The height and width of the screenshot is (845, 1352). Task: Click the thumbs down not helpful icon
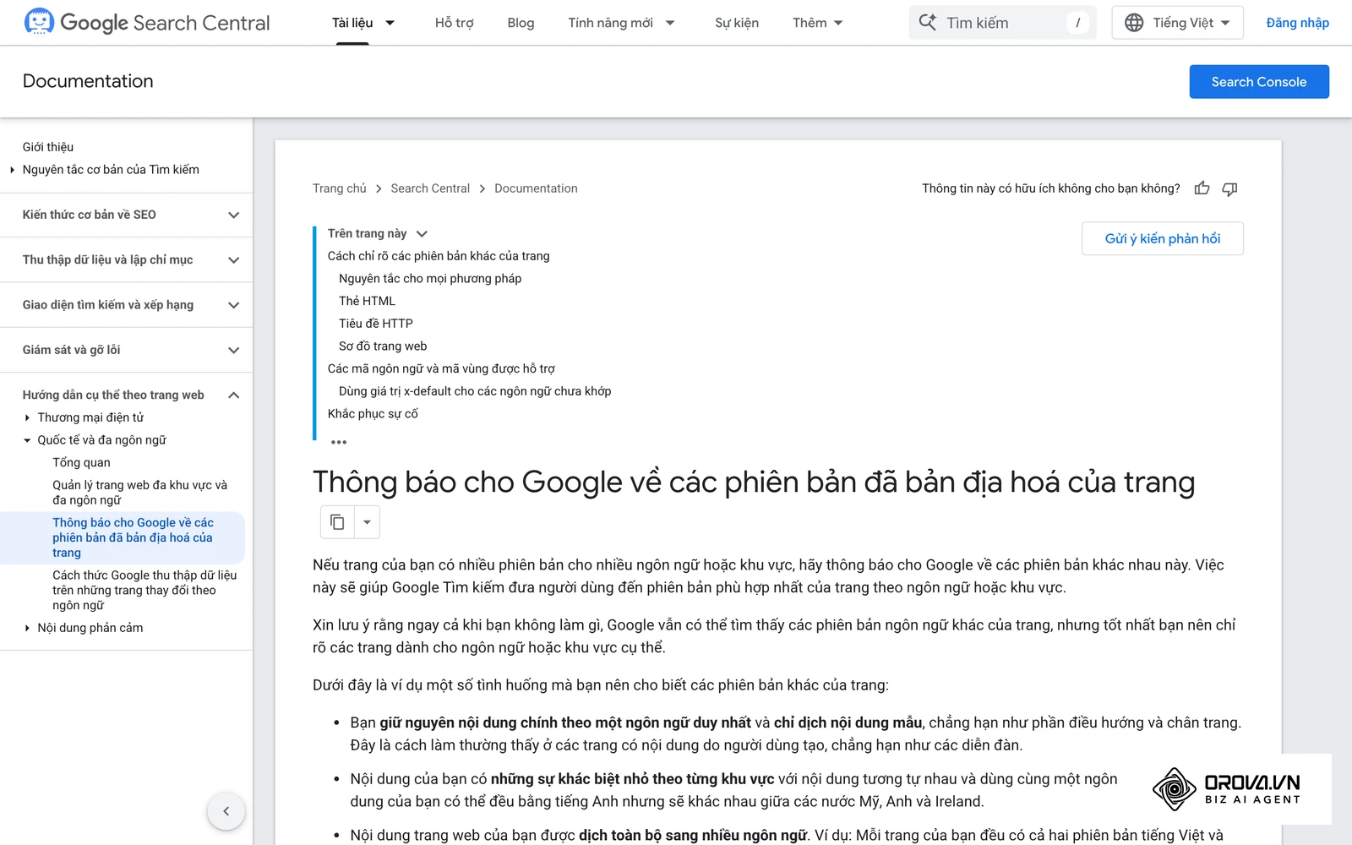tap(1229, 188)
